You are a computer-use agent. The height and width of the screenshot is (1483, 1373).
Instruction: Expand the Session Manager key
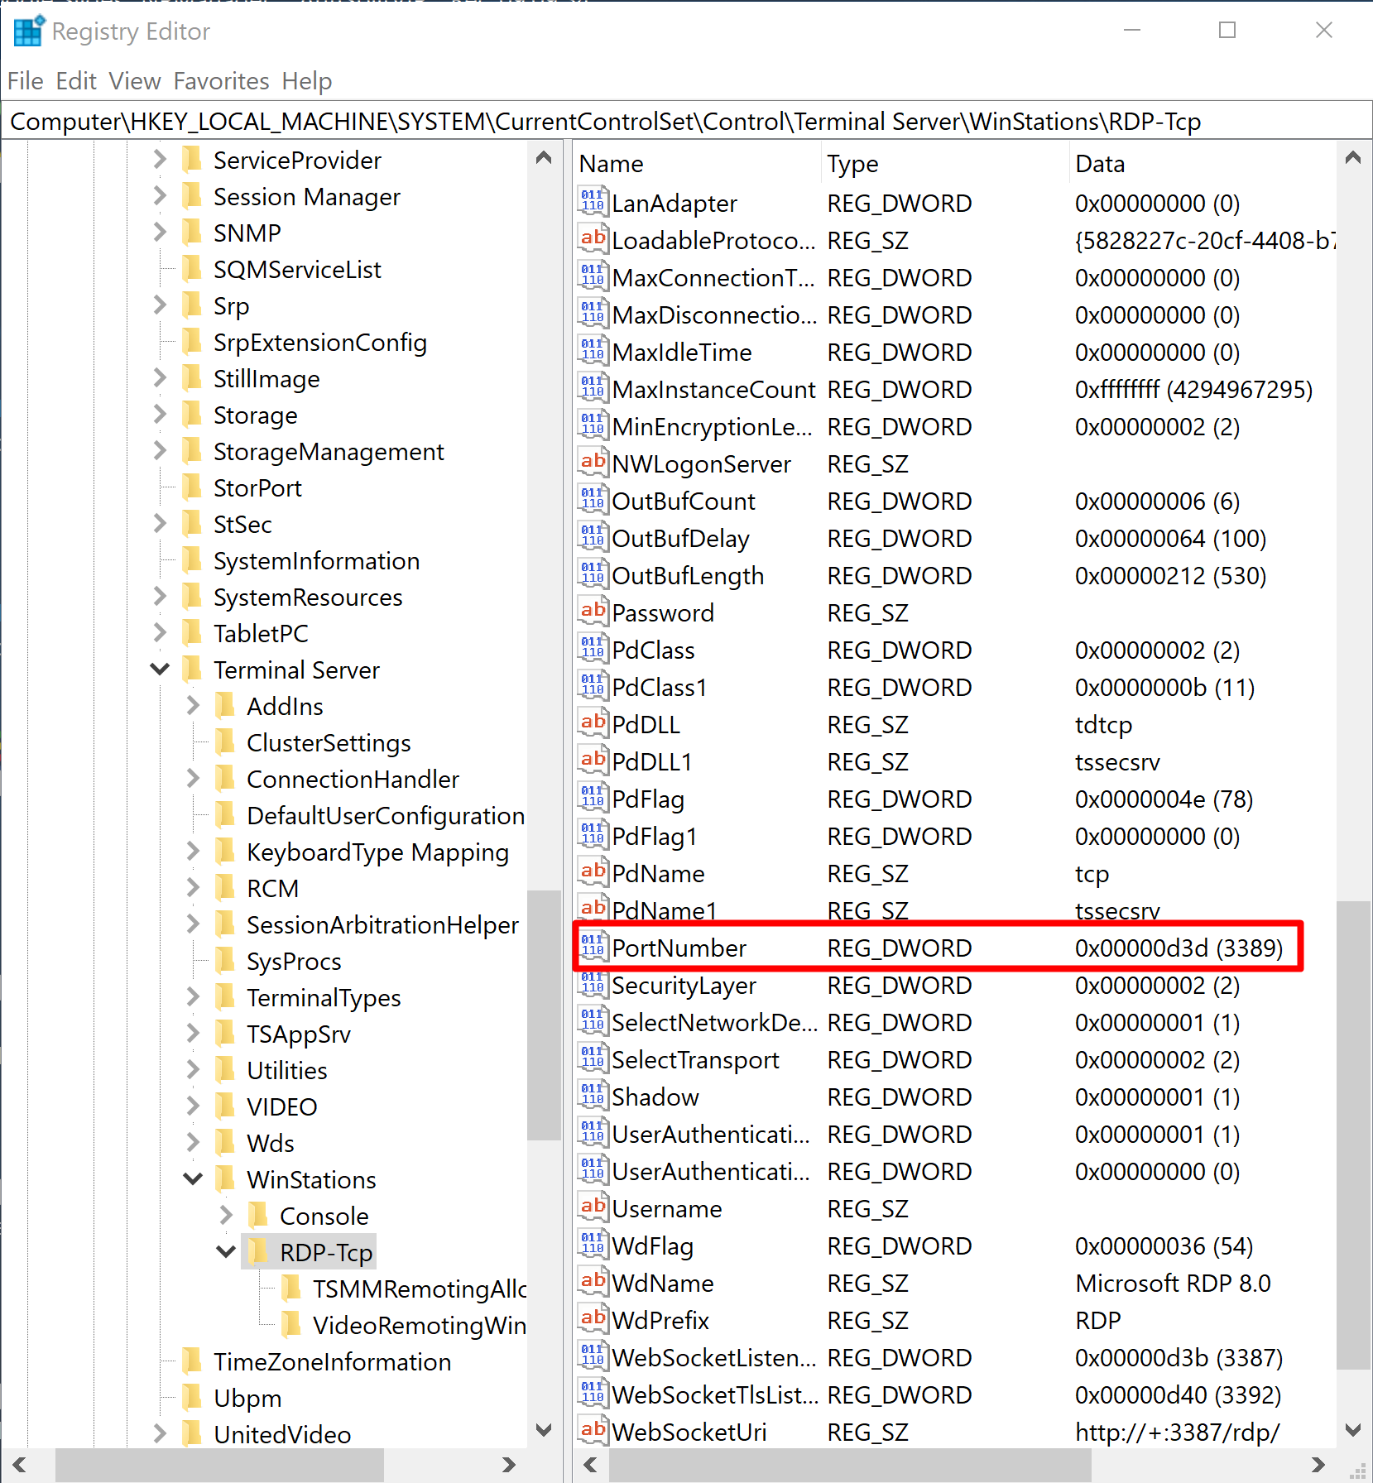click(160, 196)
